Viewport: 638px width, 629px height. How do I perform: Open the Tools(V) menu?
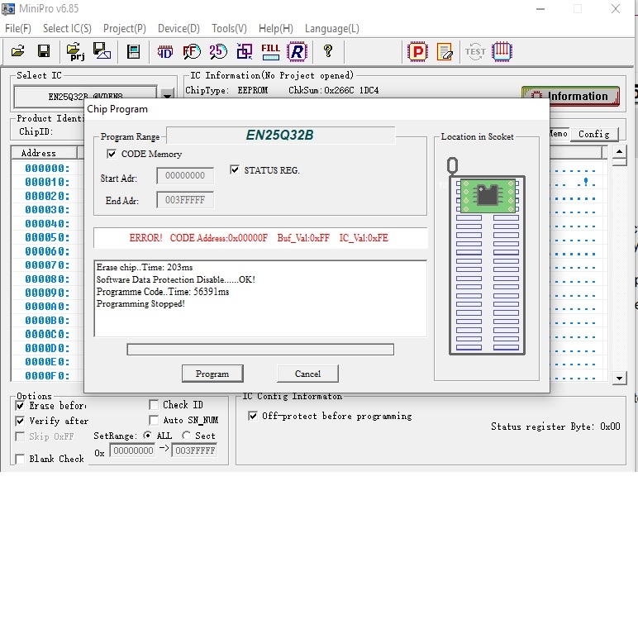[229, 28]
